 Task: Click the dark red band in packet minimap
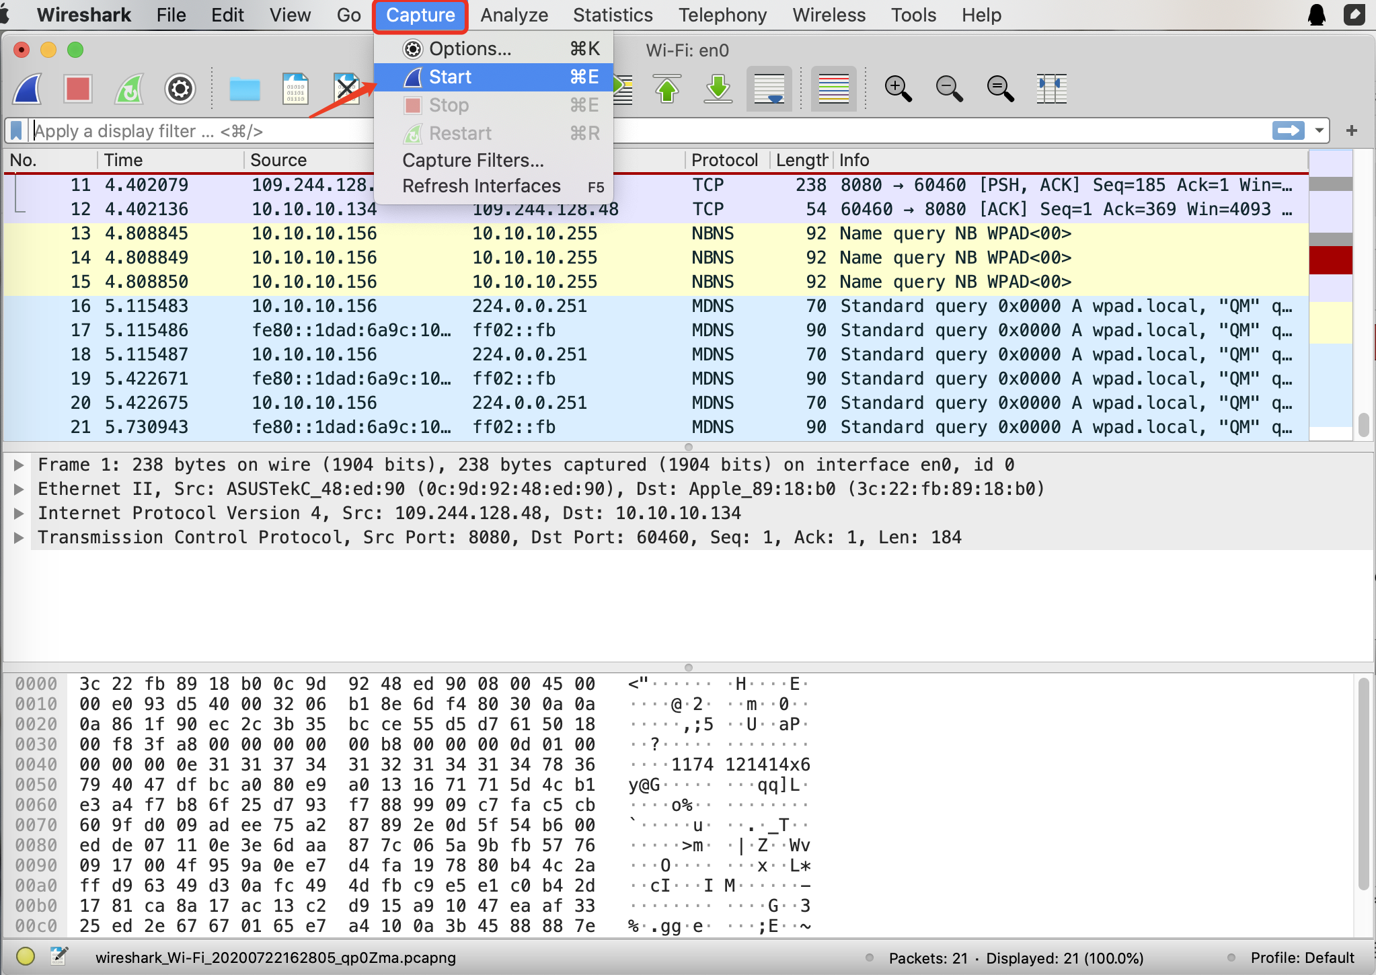tap(1330, 260)
